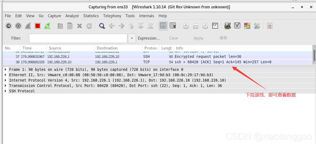
Task: Sort by the Protocol column header
Action: click(x=151, y=48)
